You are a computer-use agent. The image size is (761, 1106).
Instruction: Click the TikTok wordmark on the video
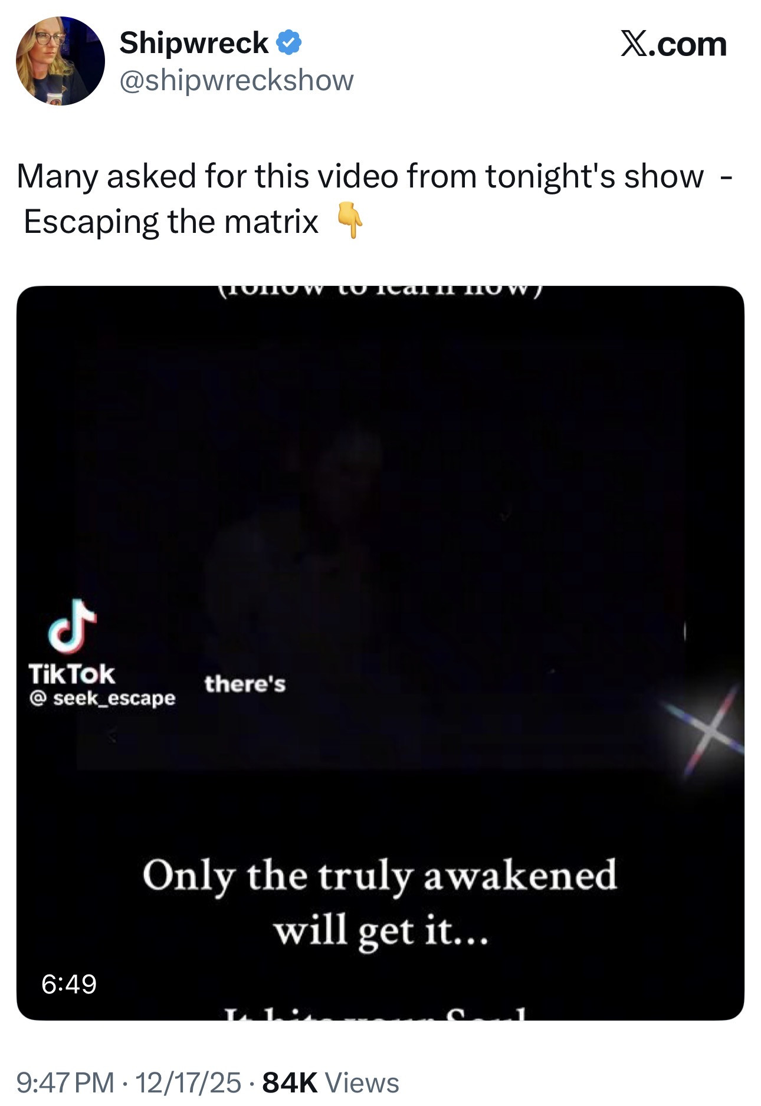coord(72,673)
